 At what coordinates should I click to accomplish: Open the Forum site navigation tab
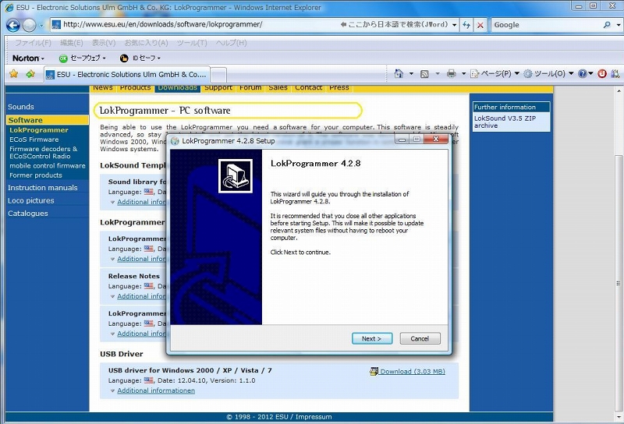pos(250,88)
